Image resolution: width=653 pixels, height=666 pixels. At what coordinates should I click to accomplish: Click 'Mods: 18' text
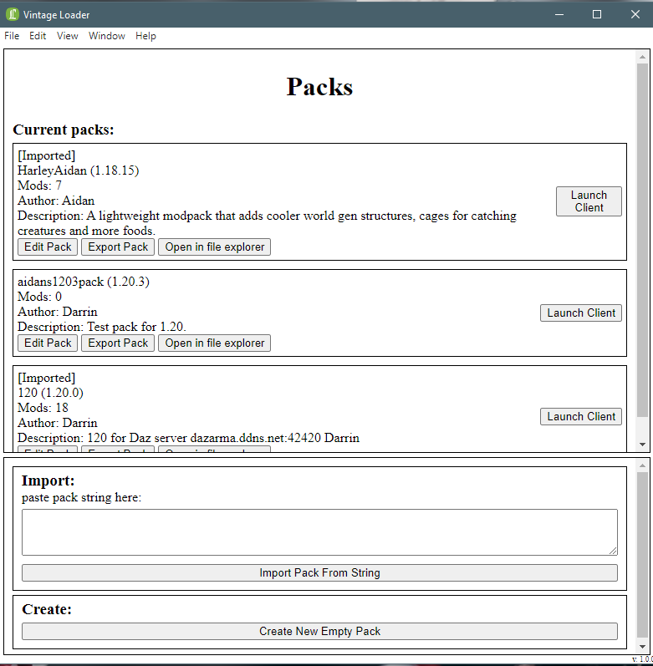pyautogui.click(x=43, y=408)
